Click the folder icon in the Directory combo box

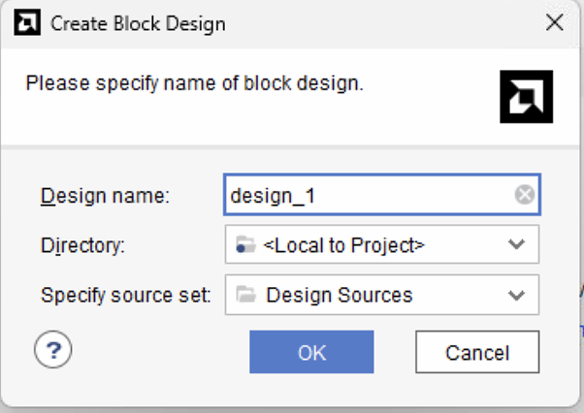click(x=245, y=245)
